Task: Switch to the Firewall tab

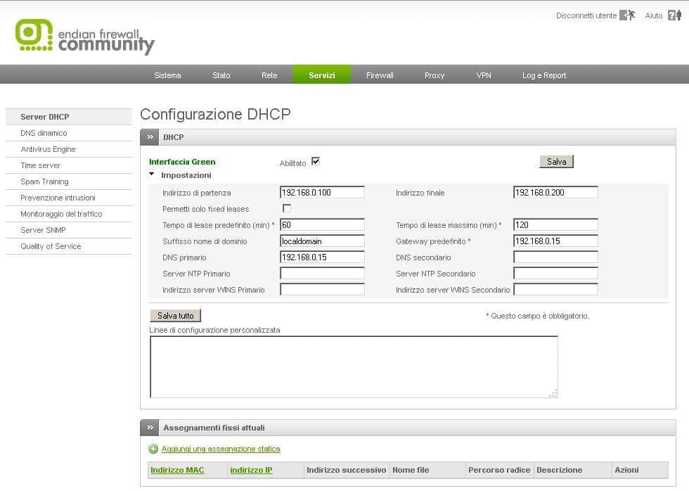Action: click(379, 75)
